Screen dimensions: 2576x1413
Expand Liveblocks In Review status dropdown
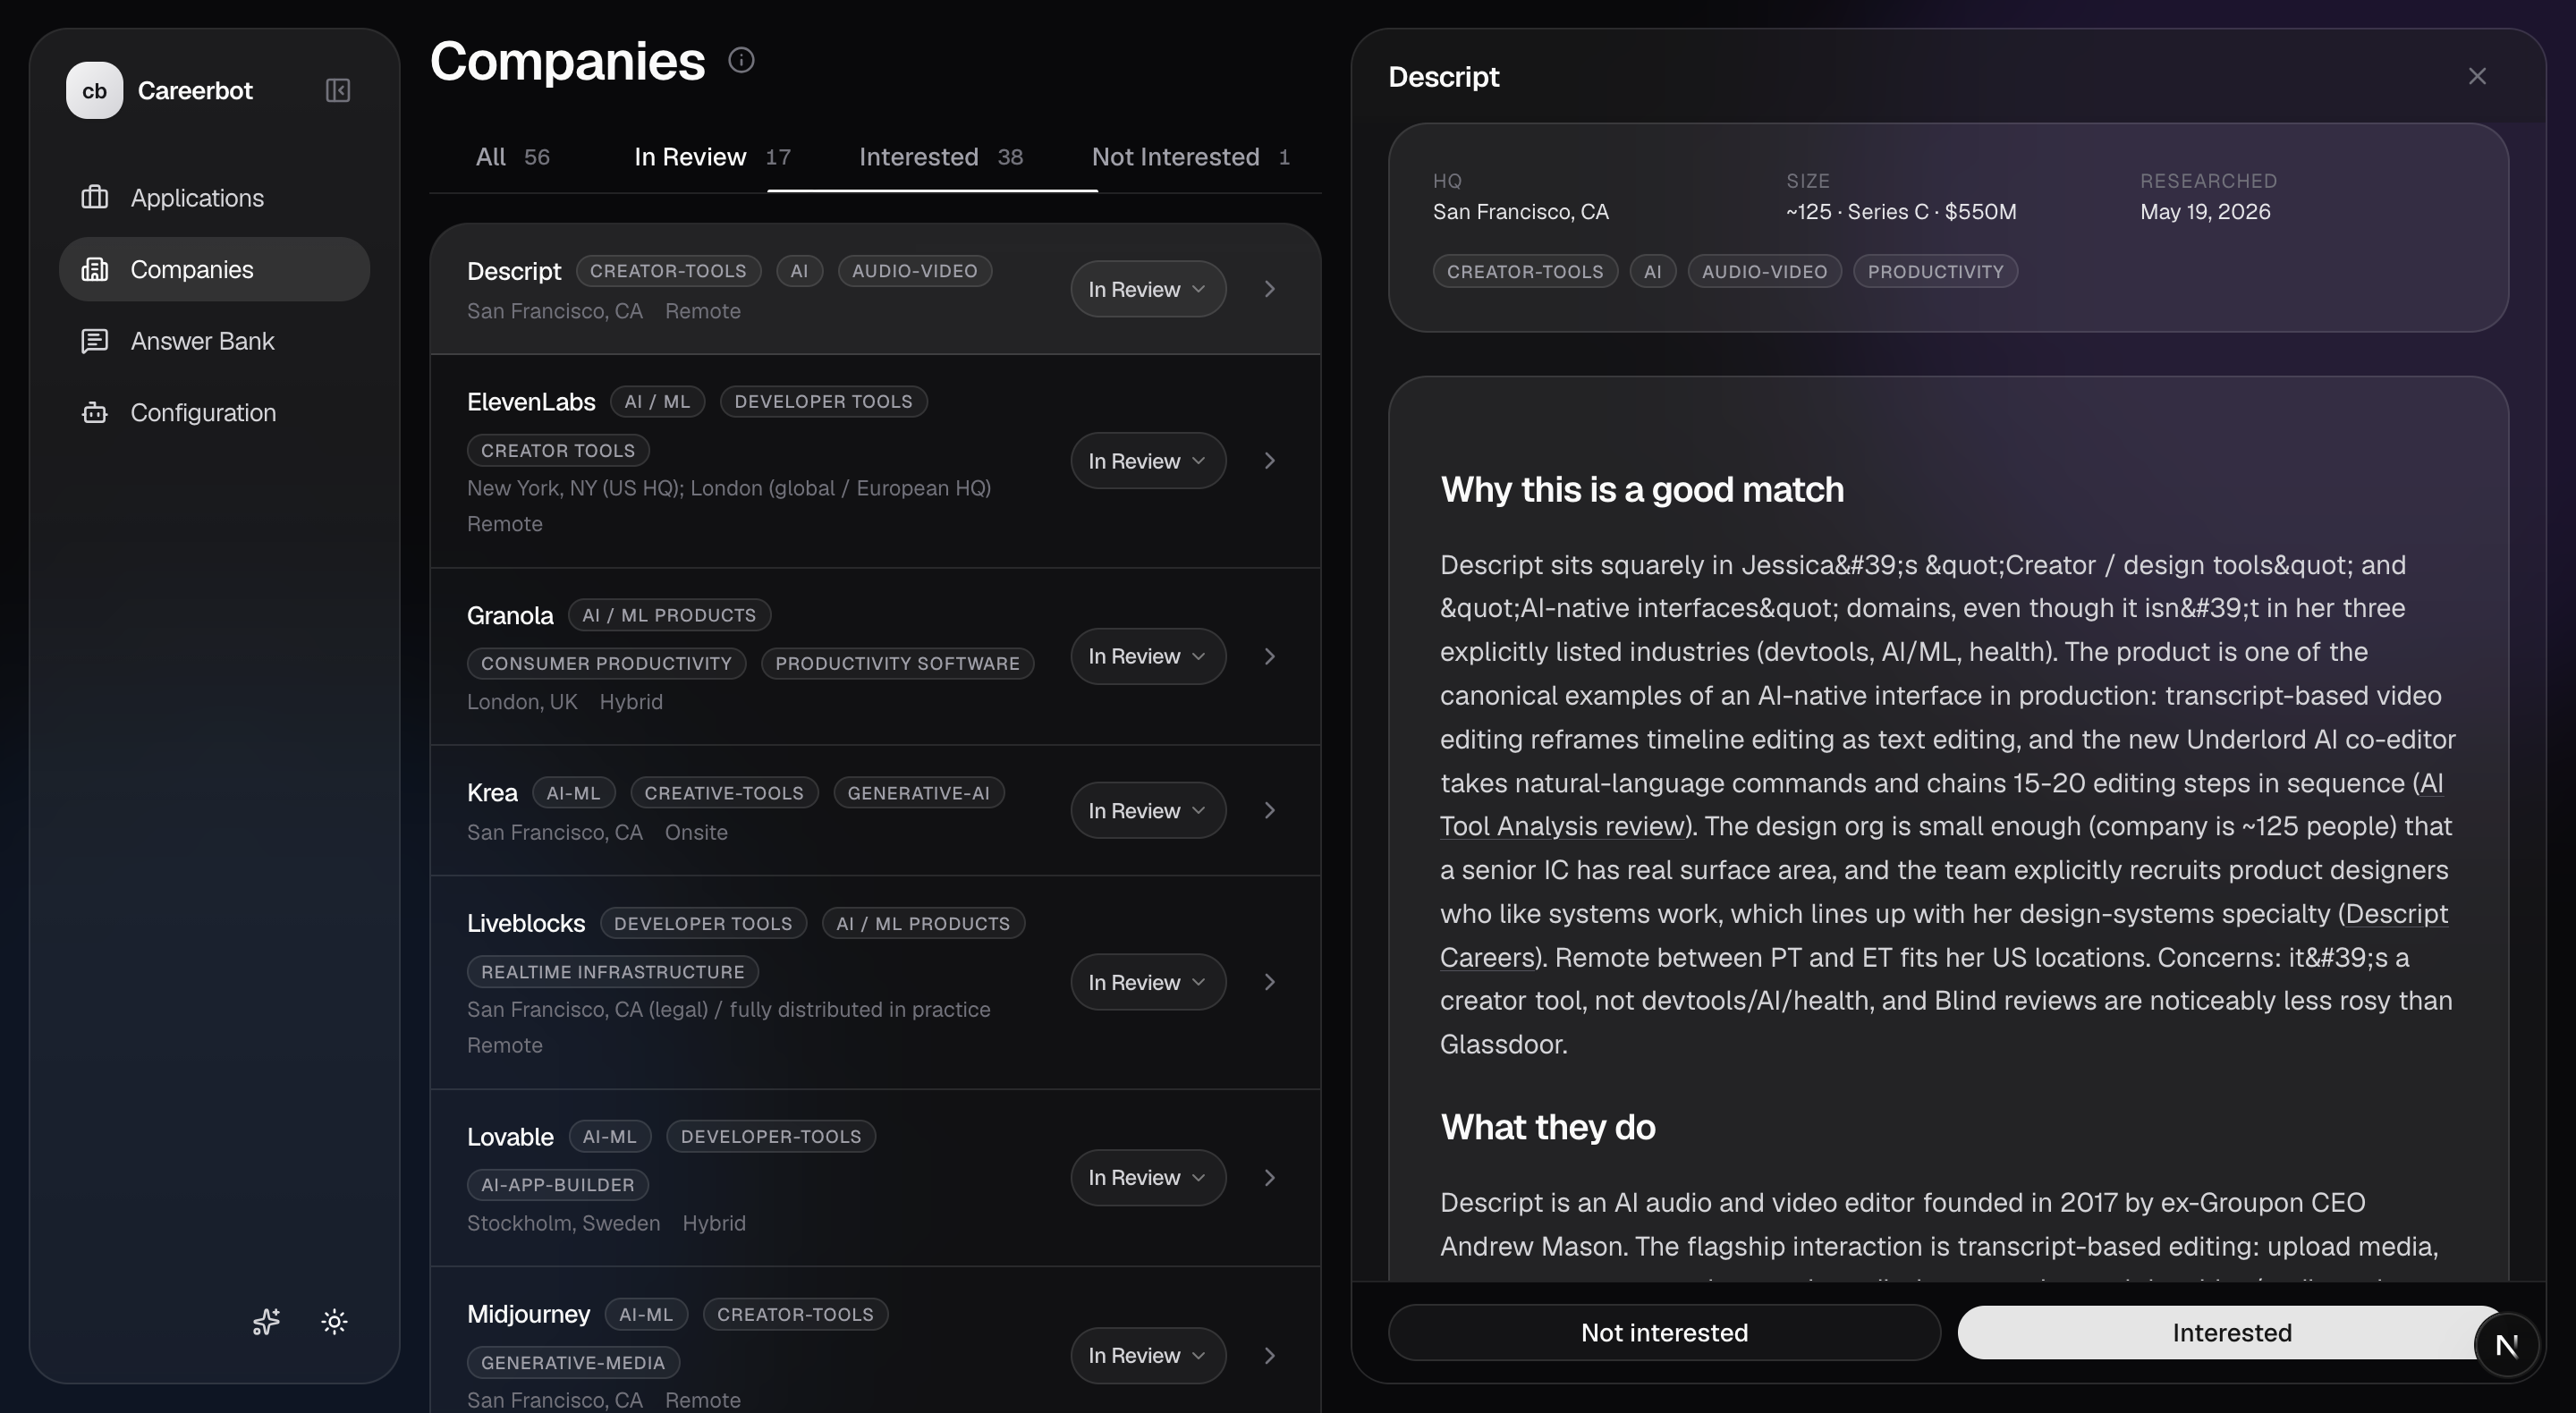click(x=1148, y=982)
